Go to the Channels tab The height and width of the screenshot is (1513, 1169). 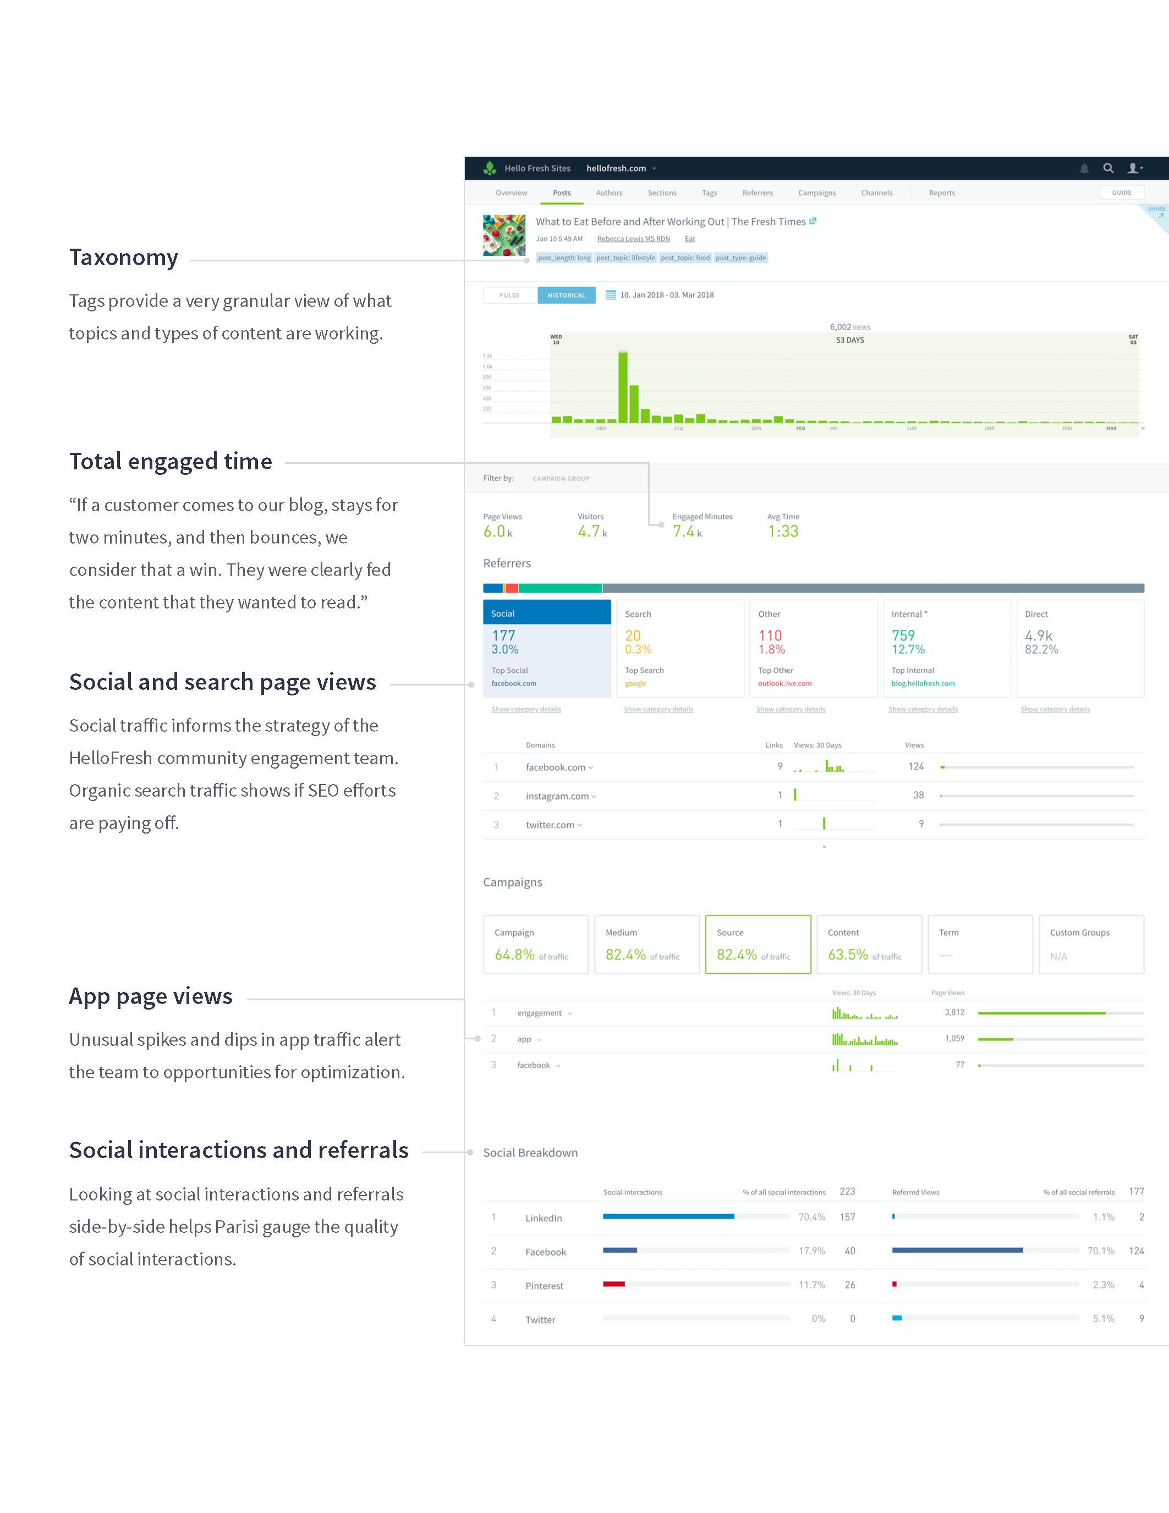coord(877,193)
